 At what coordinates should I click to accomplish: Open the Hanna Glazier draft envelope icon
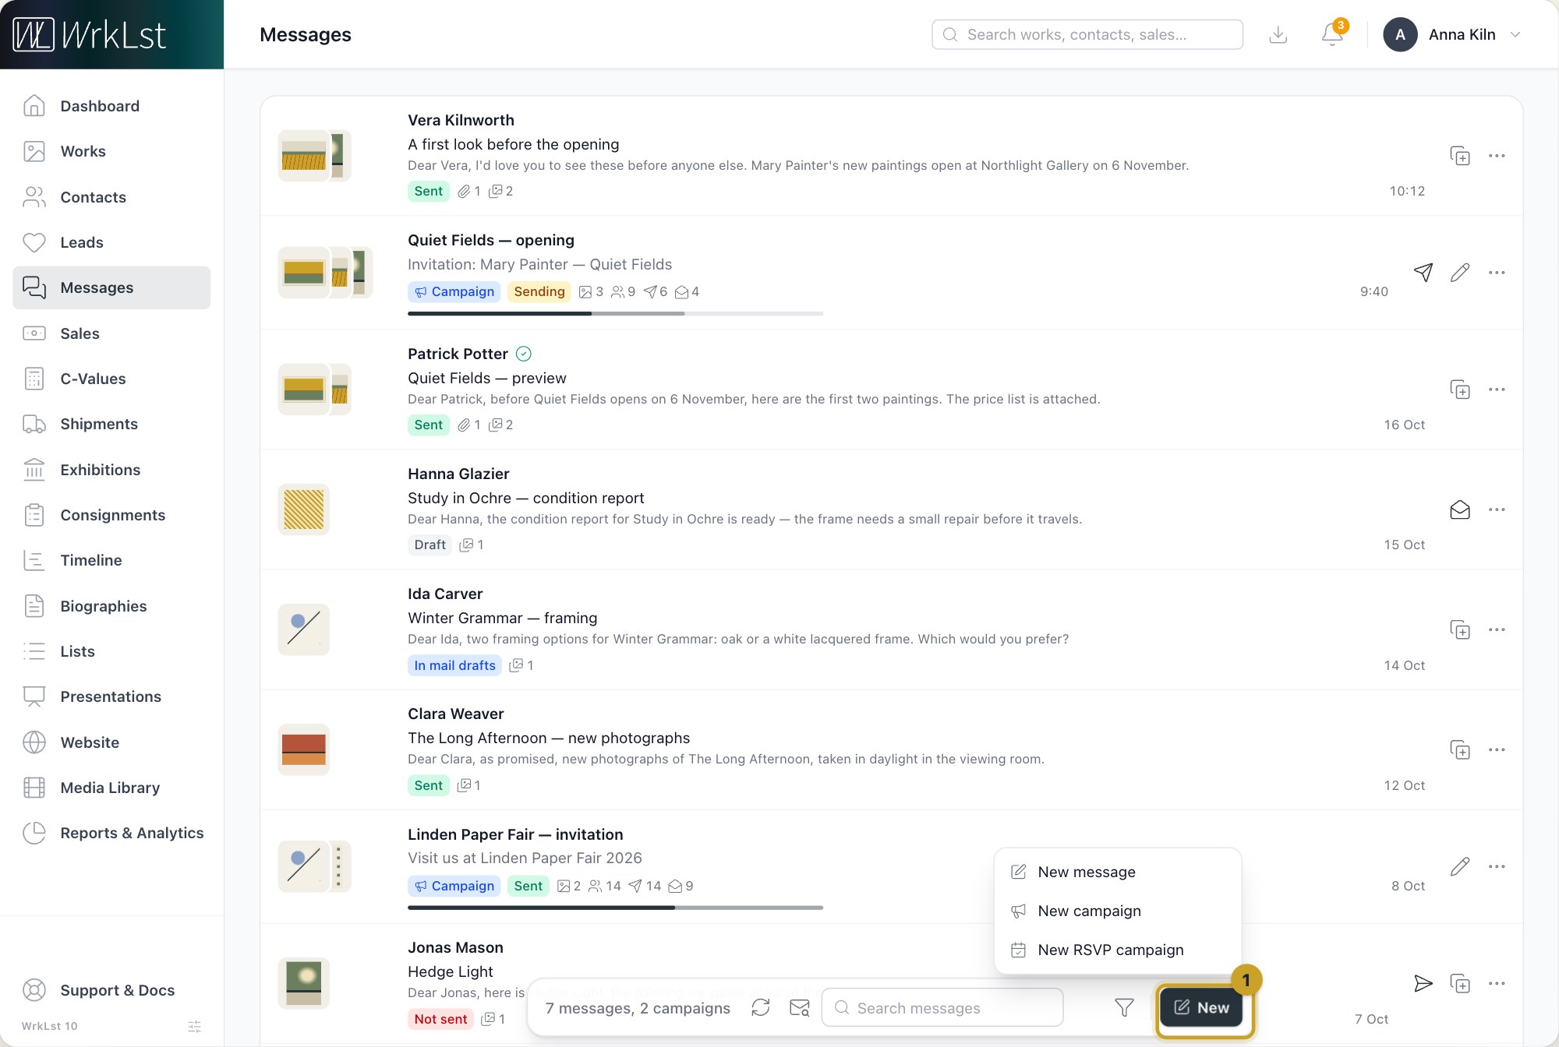[x=1460, y=509]
